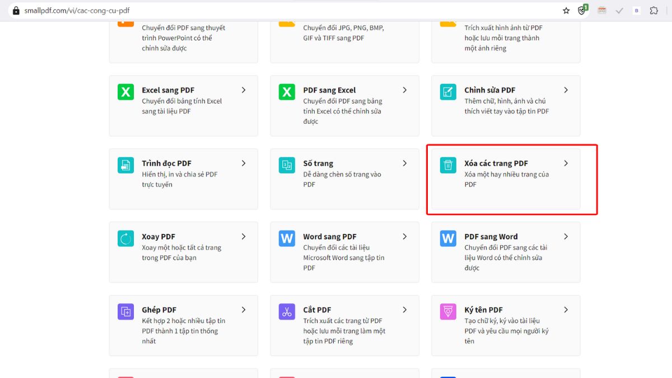Select the Chỉnh sửa PDF edit icon

(x=448, y=92)
